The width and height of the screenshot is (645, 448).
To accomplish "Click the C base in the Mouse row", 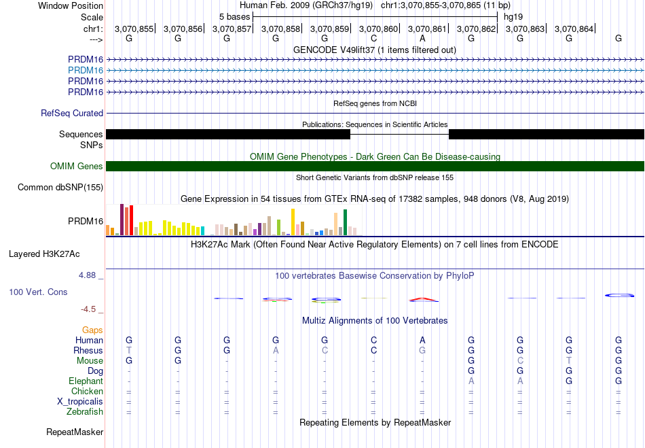I will pyautogui.click(x=520, y=361).
